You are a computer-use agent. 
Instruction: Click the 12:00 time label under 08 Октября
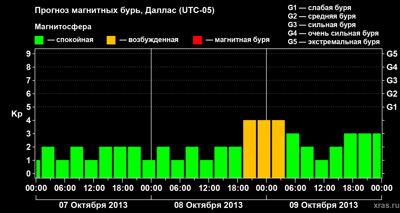(209, 188)
